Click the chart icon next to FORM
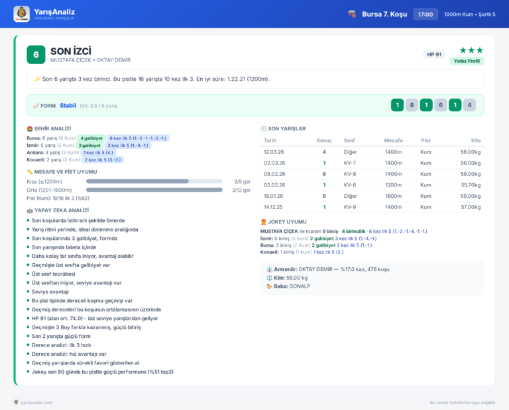Screen dimensions: 509x410 (x=36, y=106)
